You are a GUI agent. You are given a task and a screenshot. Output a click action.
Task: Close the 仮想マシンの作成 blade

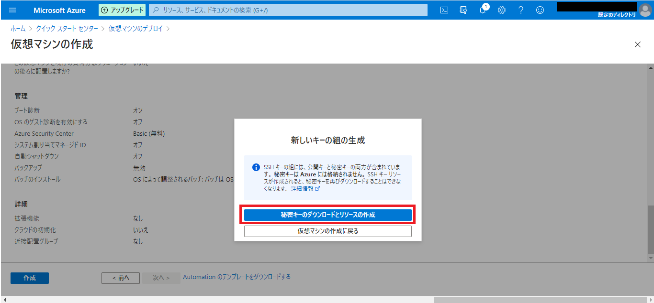pyautogui.click(x=637, y=44)
